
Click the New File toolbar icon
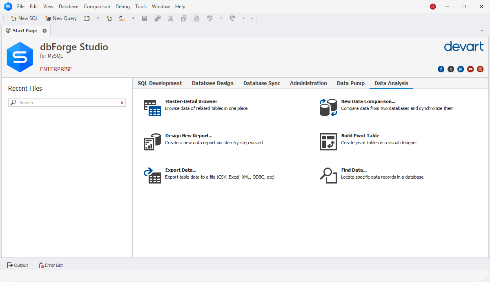pos(109,18)
